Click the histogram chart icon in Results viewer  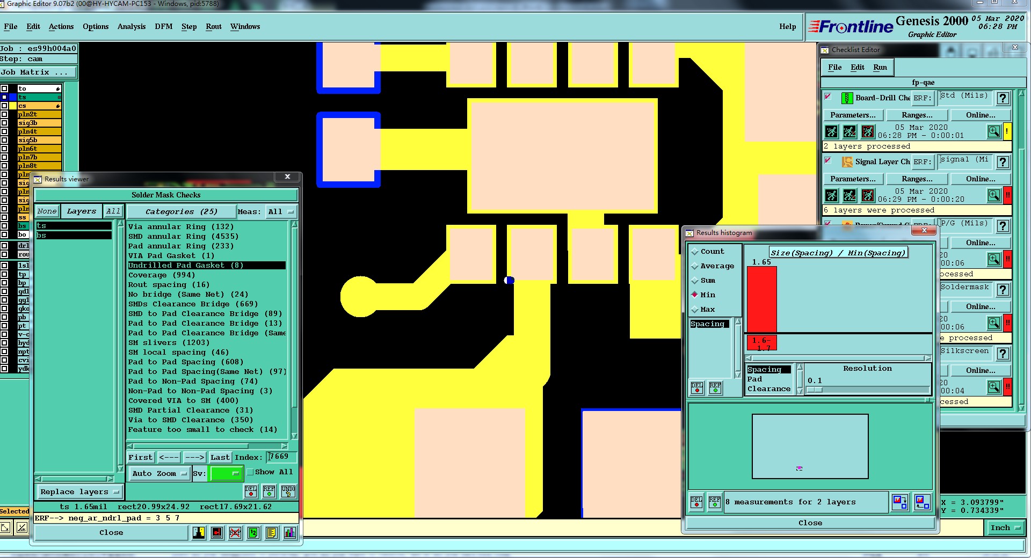pyautogui.click(x=289, y=533)
